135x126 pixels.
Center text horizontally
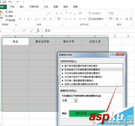tap(70, 19)
